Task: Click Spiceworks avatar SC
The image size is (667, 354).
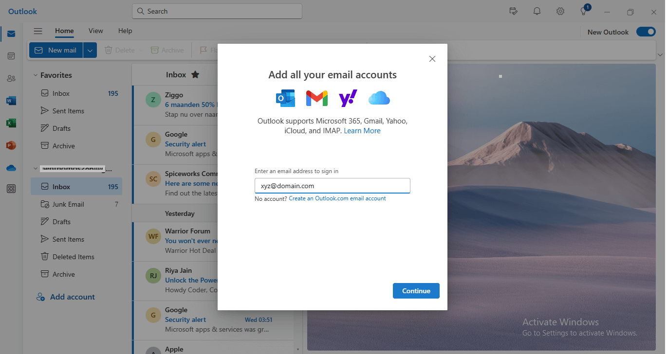Action: tap(153, 178)
